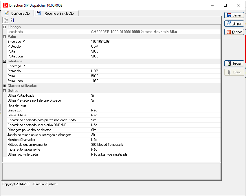This screenshot has width=246, height=196.
Task: Collapse the Pabx section
Action: 5,37
